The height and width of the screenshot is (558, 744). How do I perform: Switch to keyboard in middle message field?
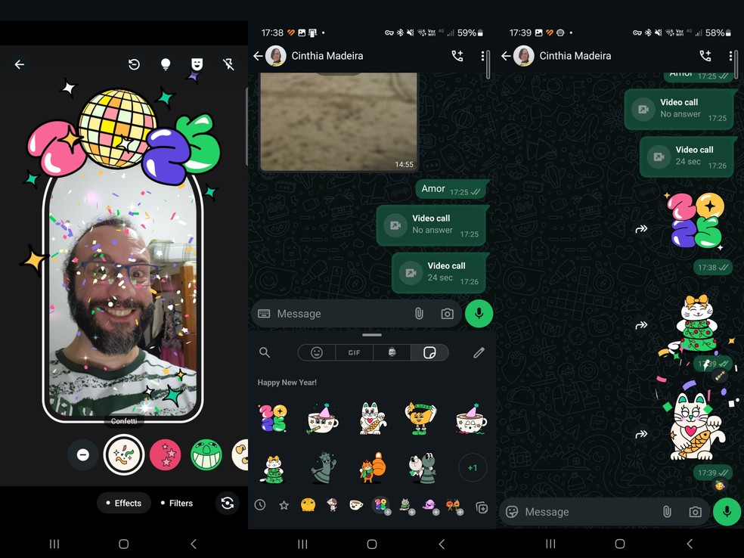[264, 314]
